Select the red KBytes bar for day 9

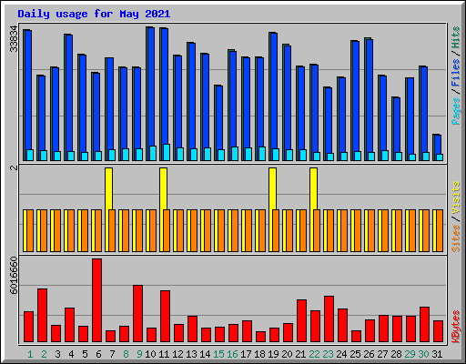tap(138, 314)
